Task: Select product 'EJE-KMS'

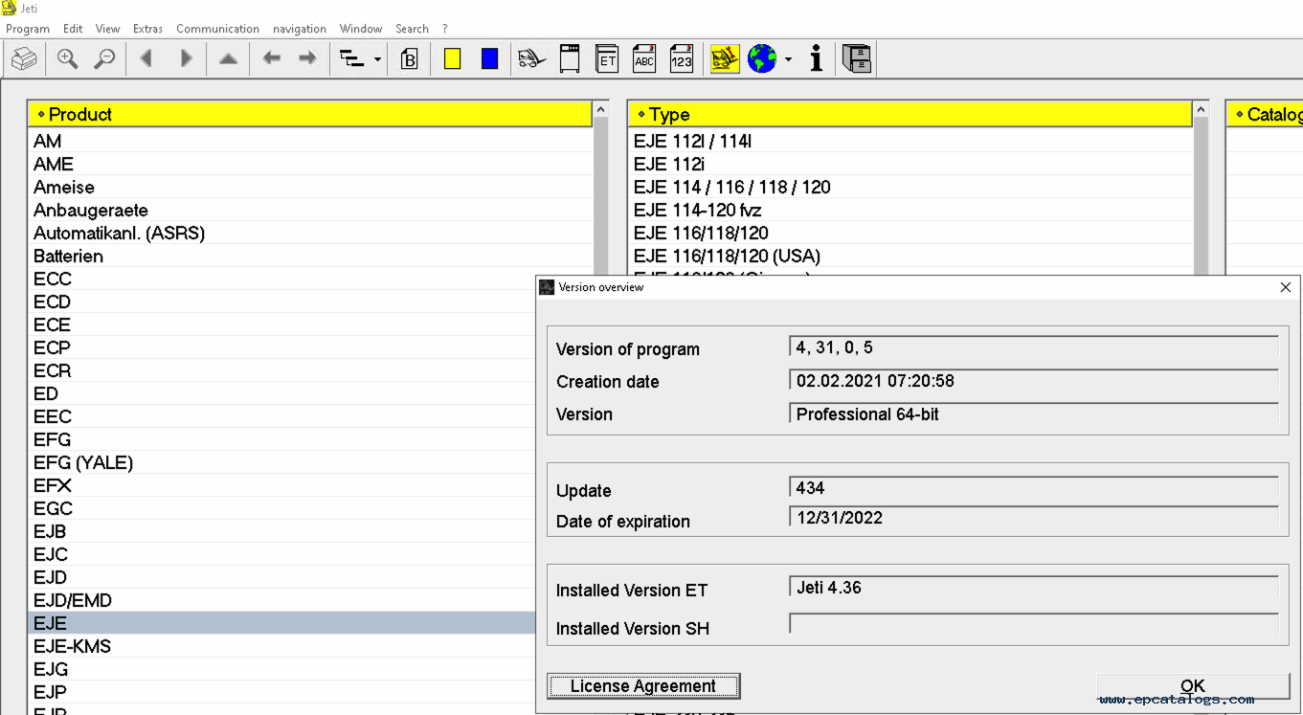Action: tap(281, 646)
